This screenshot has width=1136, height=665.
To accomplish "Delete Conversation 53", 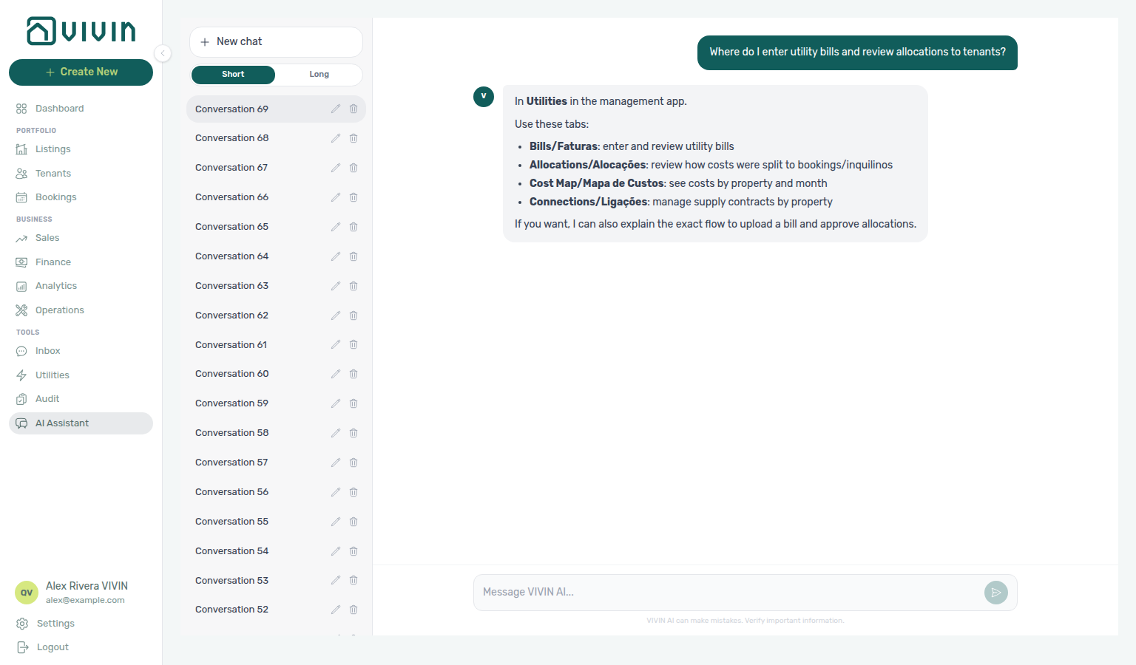I will click(x=354, y=581).
